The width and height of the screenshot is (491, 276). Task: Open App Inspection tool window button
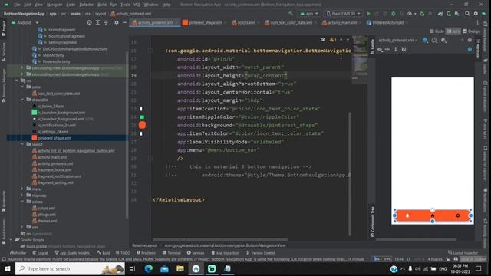tap(225, 253)
